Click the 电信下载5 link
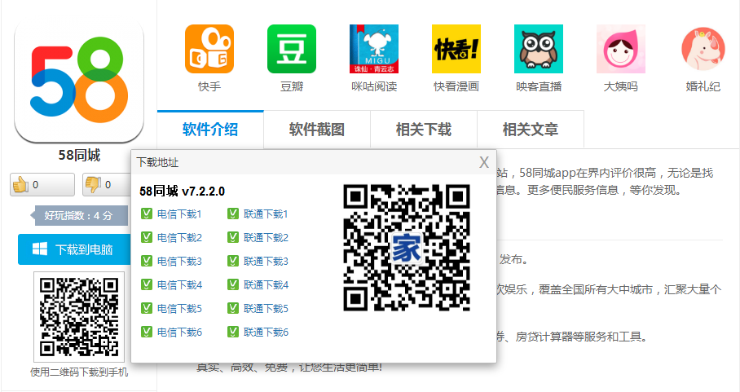 [179, 309]
